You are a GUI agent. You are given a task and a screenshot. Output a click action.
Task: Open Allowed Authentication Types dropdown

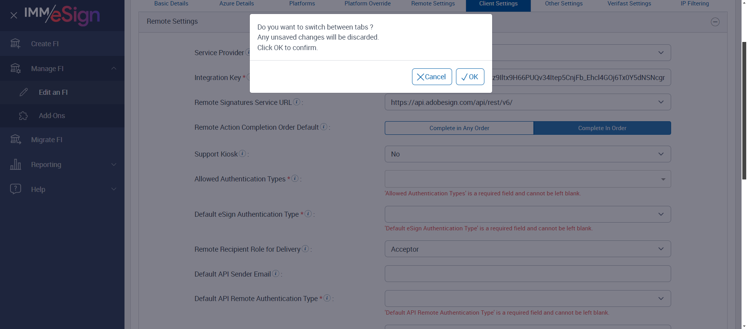pos(528,179)
